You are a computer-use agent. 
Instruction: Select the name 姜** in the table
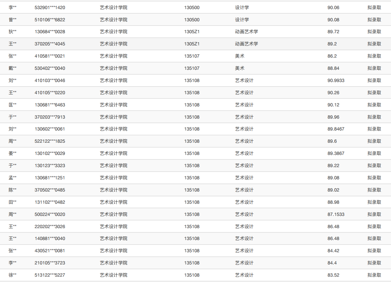(13, 153)
